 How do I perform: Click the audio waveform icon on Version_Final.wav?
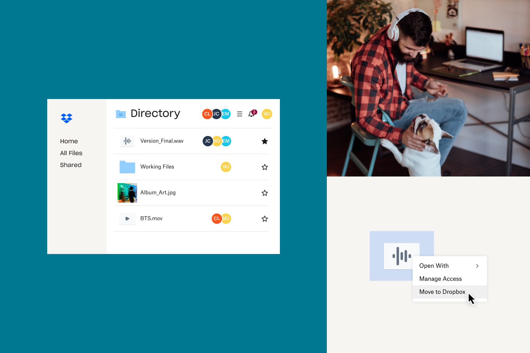click(127, 141)
